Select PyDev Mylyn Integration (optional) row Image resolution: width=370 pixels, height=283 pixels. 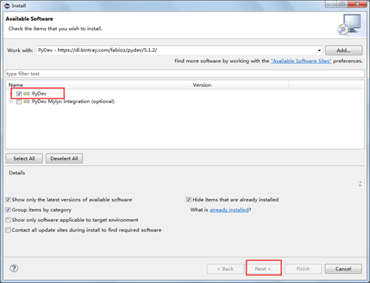click(73, 102)
